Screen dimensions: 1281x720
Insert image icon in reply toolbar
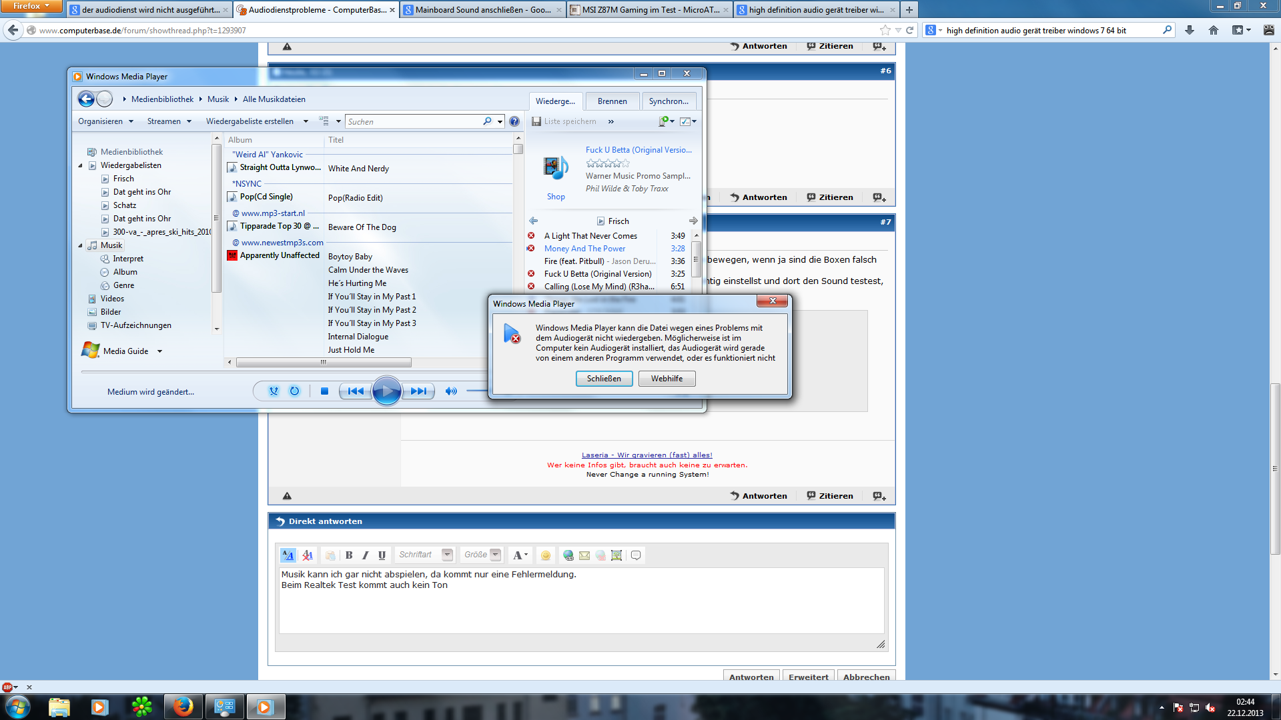(616, 555)
